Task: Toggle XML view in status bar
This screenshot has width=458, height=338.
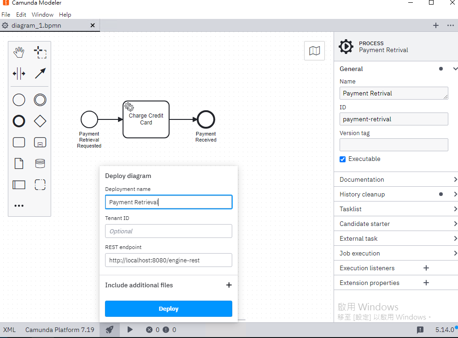Action: pyautogui.click(x=9, y=330)
